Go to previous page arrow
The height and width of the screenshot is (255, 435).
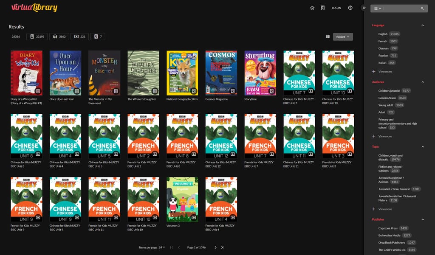(x=179, y=247)
